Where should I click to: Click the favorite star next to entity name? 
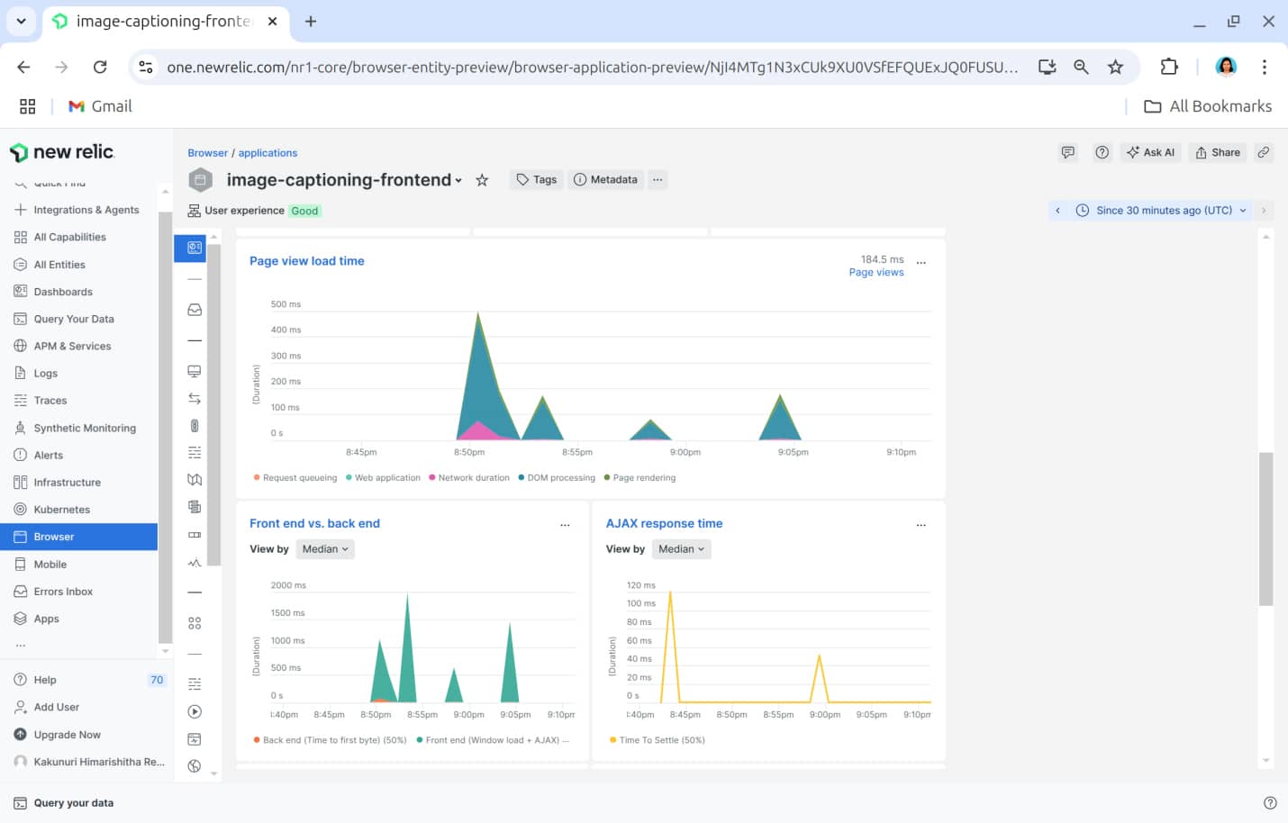pyautogui.click(x=482, y=180)
